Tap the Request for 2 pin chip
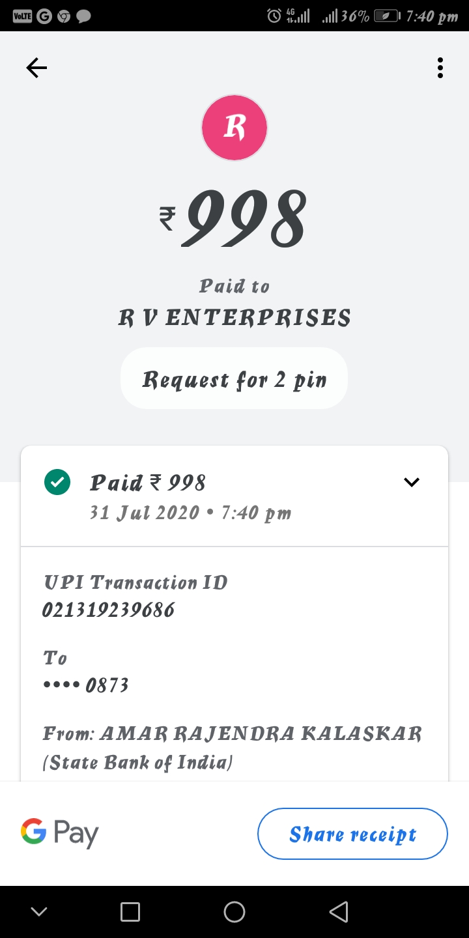469x938 pixels. click(x=234, y=378)
